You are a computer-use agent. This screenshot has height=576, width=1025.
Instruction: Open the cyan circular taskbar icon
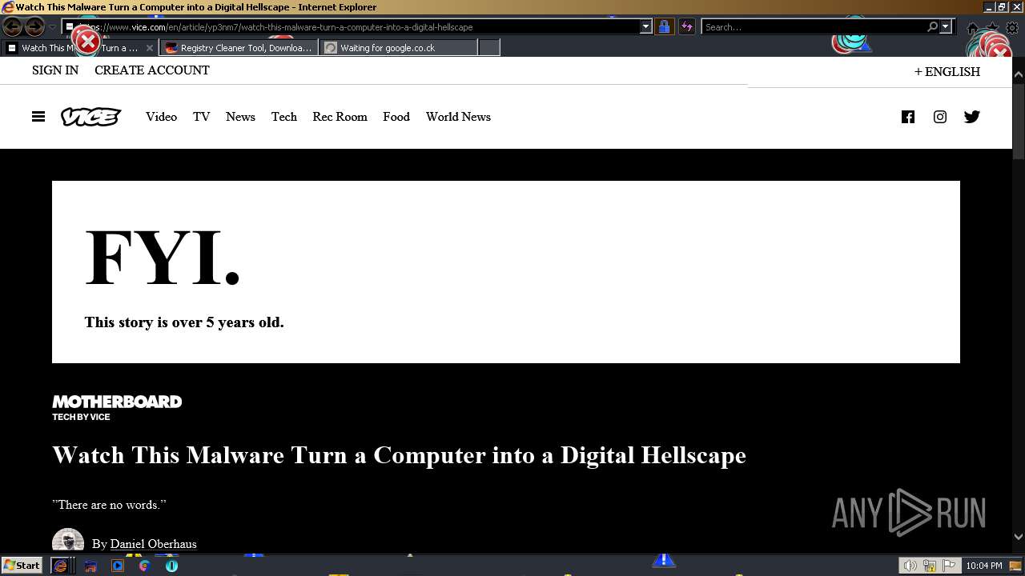171,566
